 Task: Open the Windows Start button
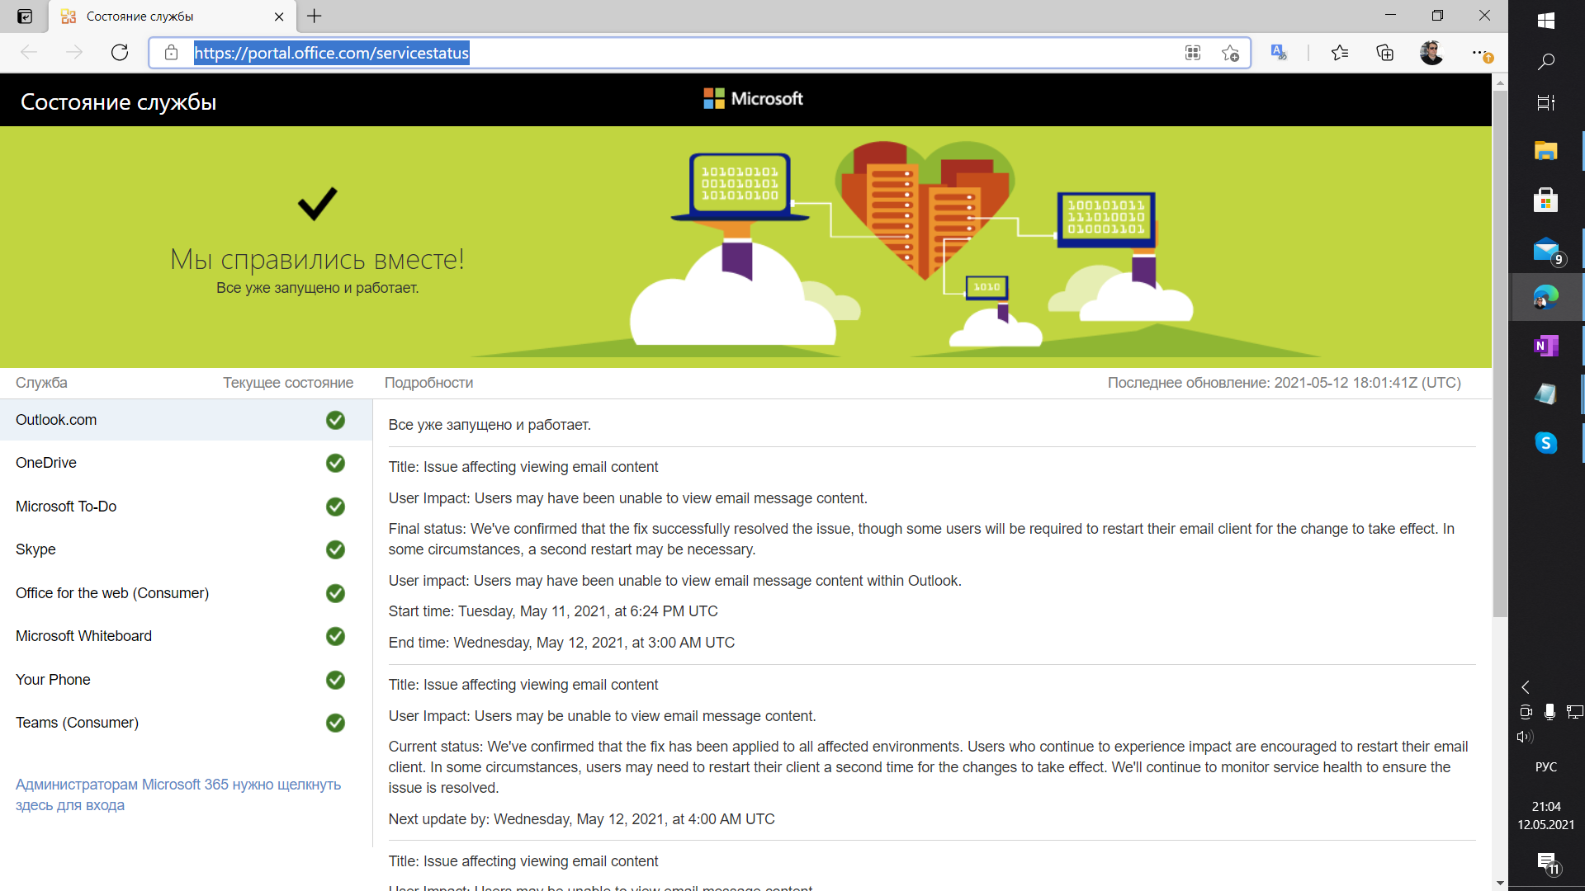[1546, 20]
